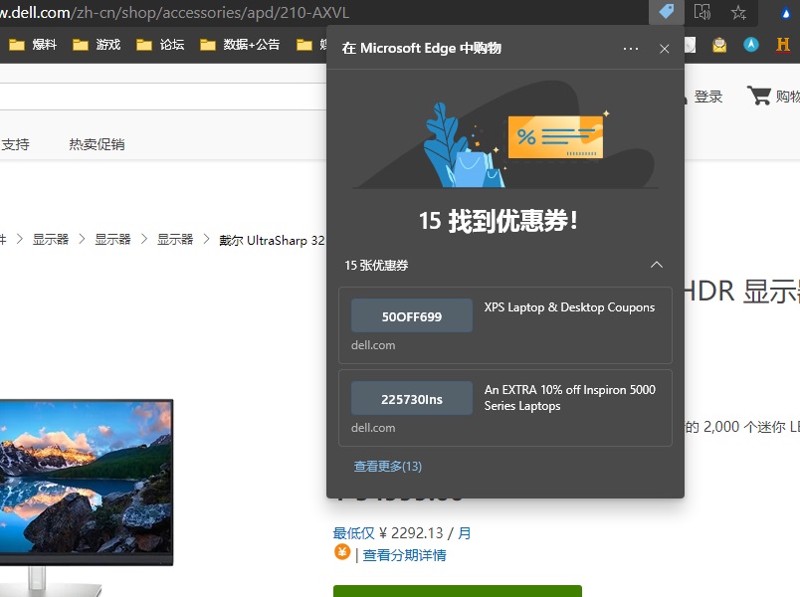Image resolution: width=800 pixels, height=597 pixels.
Task: Open the yellow email extension icon
Action: coord(719,44)
